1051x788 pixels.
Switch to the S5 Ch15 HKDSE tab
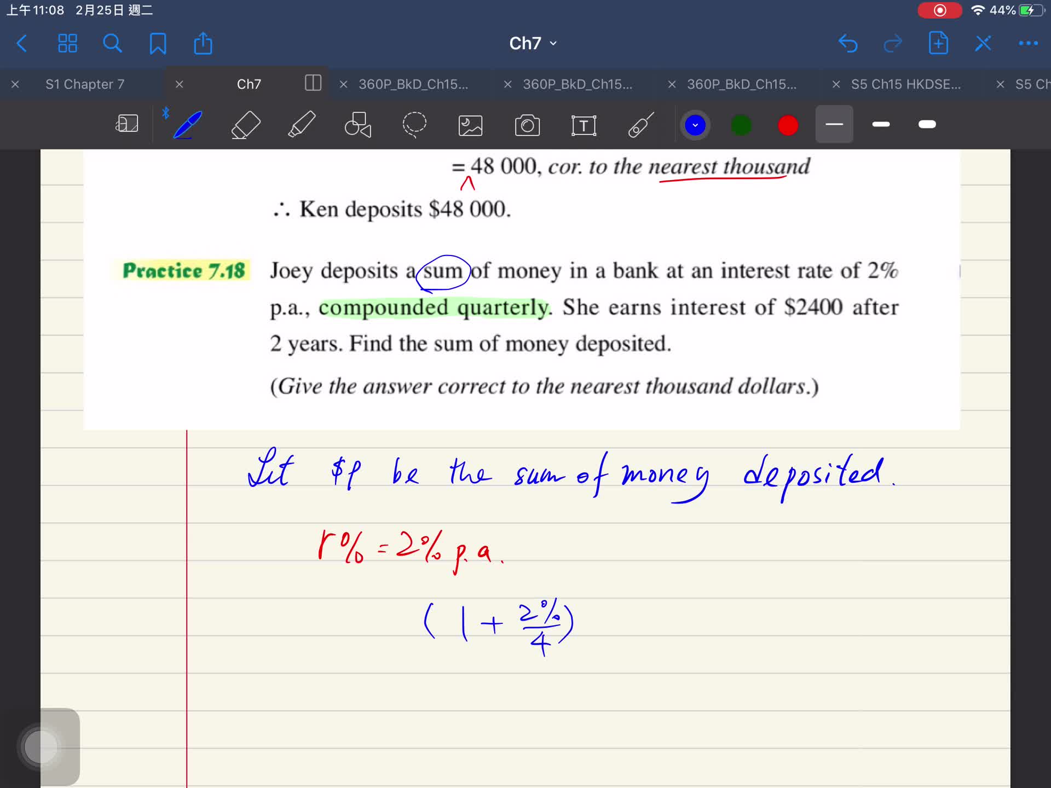coord(905,84)
